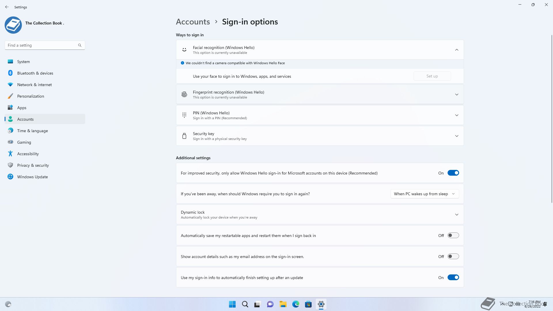This screenshot has height=311, width=553.
Task: Launch Microsoft Edge from the taskbar
Action: click(296, 304)
